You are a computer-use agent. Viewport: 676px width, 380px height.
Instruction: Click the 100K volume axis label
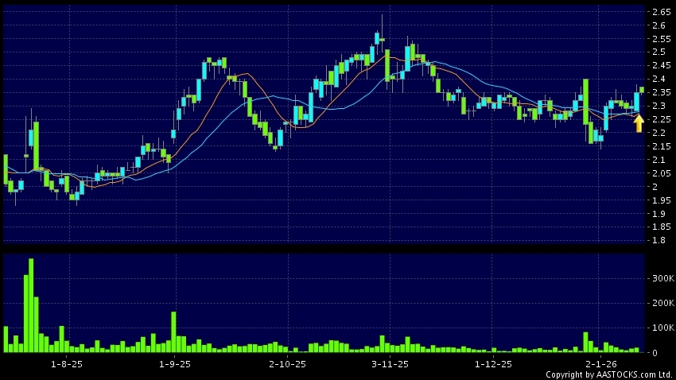pos(662,328)
